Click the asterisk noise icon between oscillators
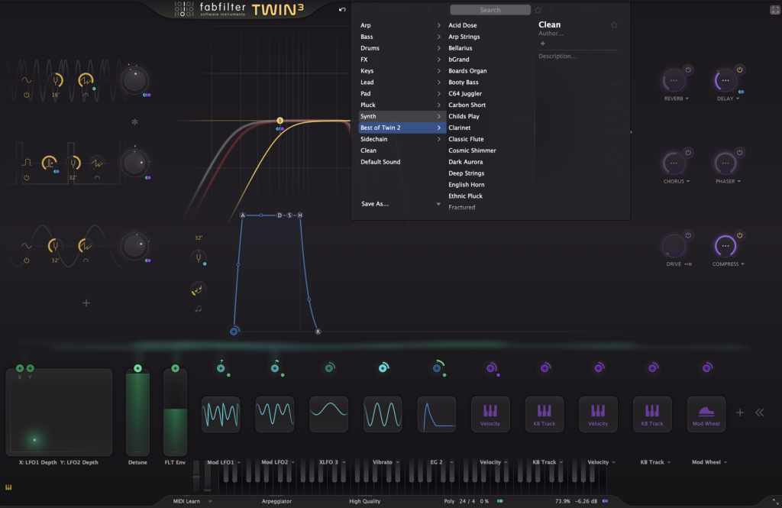This screenshot has width=782, height=508. click(134, 122)
